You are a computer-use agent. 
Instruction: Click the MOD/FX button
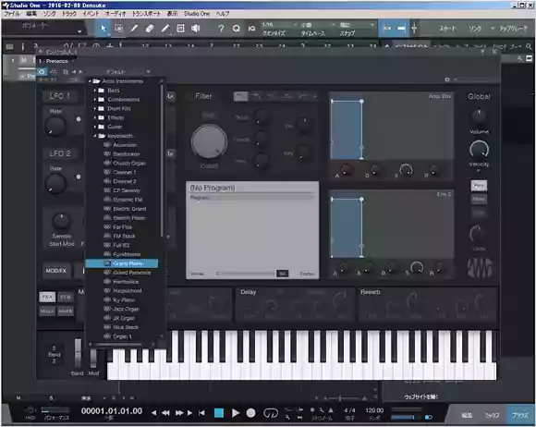coord(56,271)
